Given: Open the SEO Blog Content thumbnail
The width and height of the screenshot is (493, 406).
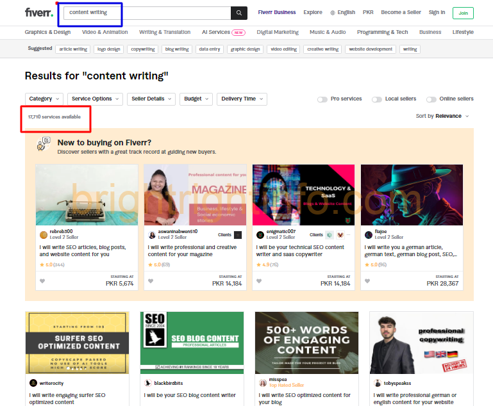Looking at the screenshot, I should point(192,343).
